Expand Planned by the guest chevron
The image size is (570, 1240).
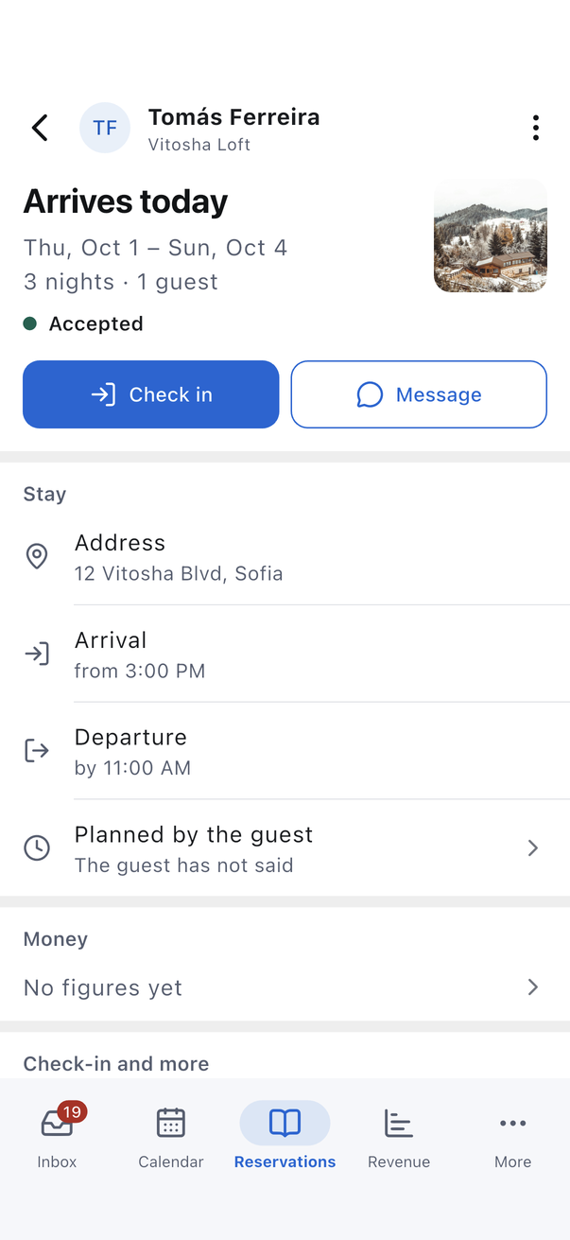[533, 847]
